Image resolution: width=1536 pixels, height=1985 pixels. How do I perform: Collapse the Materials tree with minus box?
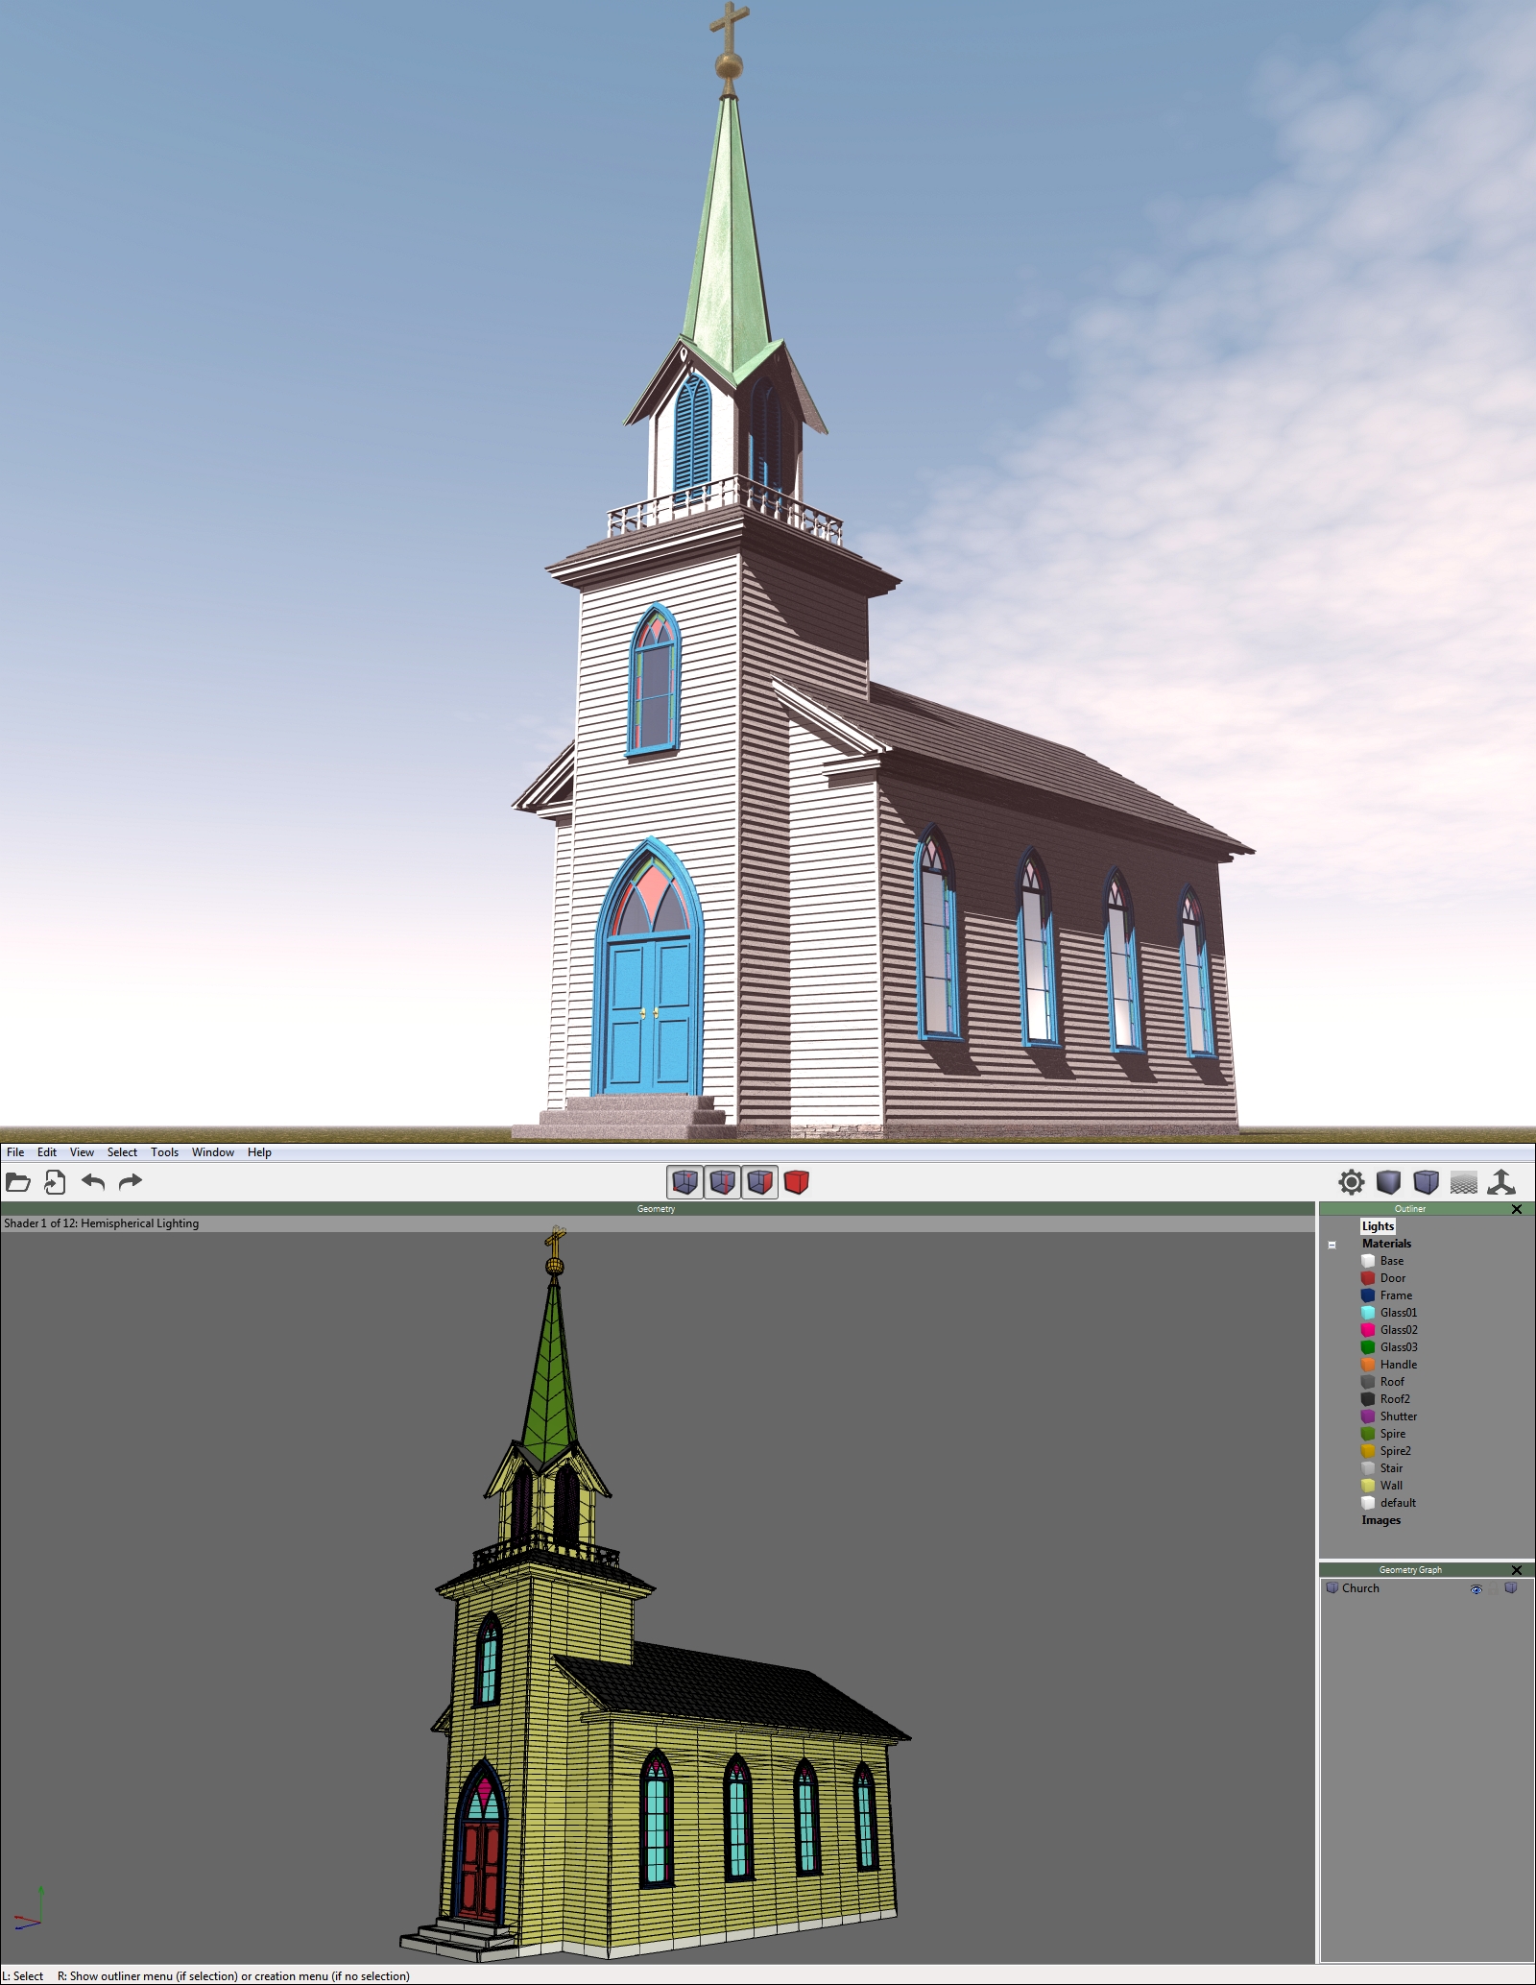pyautogui.click(x=1332, y=1245)
